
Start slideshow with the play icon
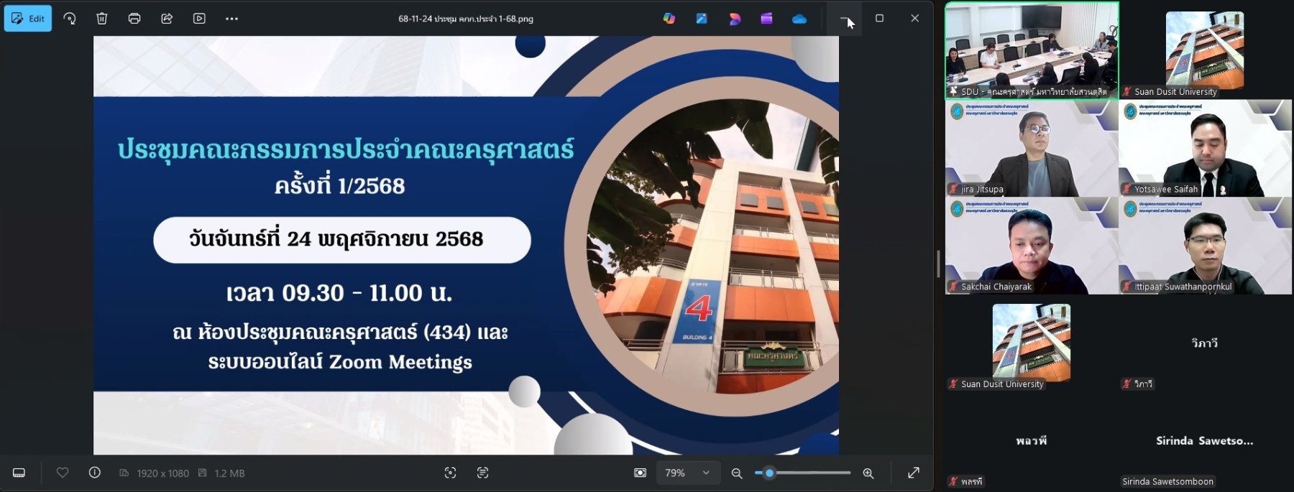pyautogui.click(x=199, y=19)
